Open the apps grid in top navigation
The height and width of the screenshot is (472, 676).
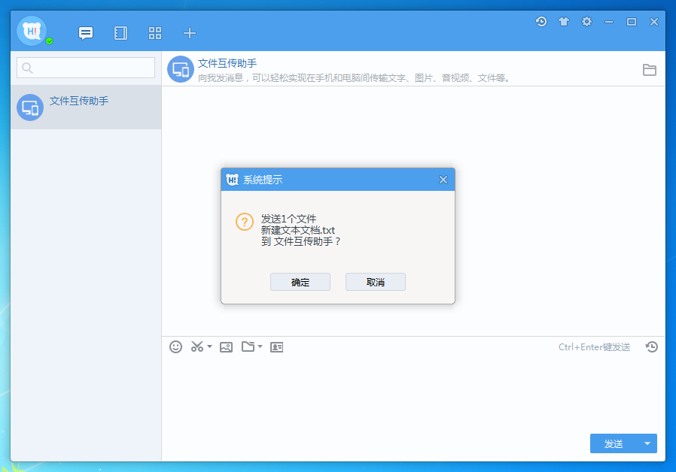pos(155,33)
